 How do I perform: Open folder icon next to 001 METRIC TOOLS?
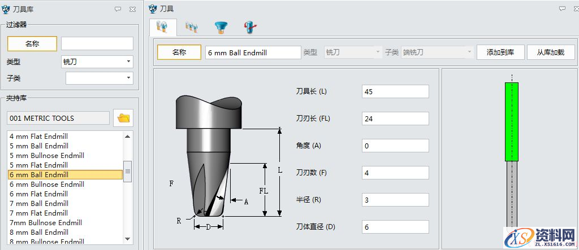point(123,118)
